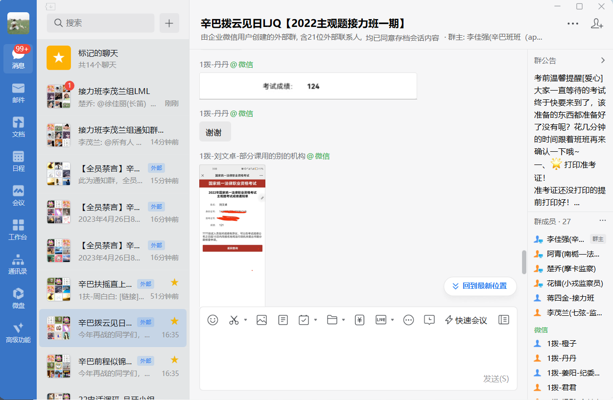Select member 花错(小戎监察员)

tap(570, 283)
